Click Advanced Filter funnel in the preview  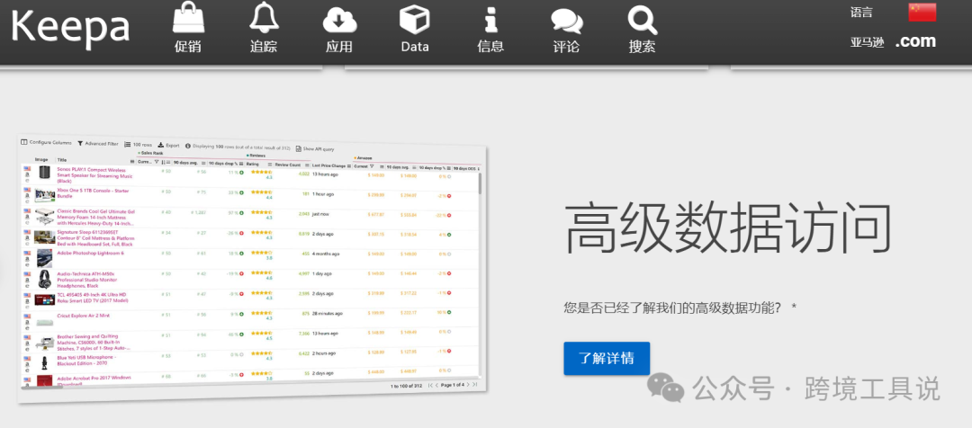coord(98,144)
